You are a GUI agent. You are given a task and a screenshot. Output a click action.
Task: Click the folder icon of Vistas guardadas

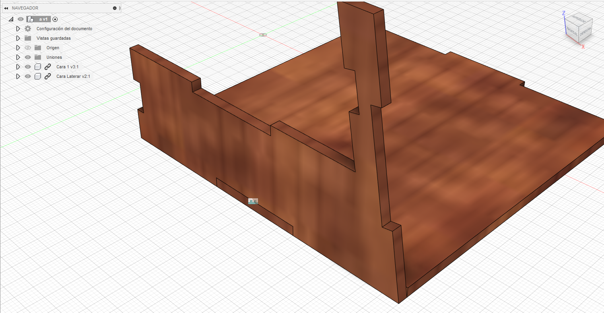(x=28, y=38)
